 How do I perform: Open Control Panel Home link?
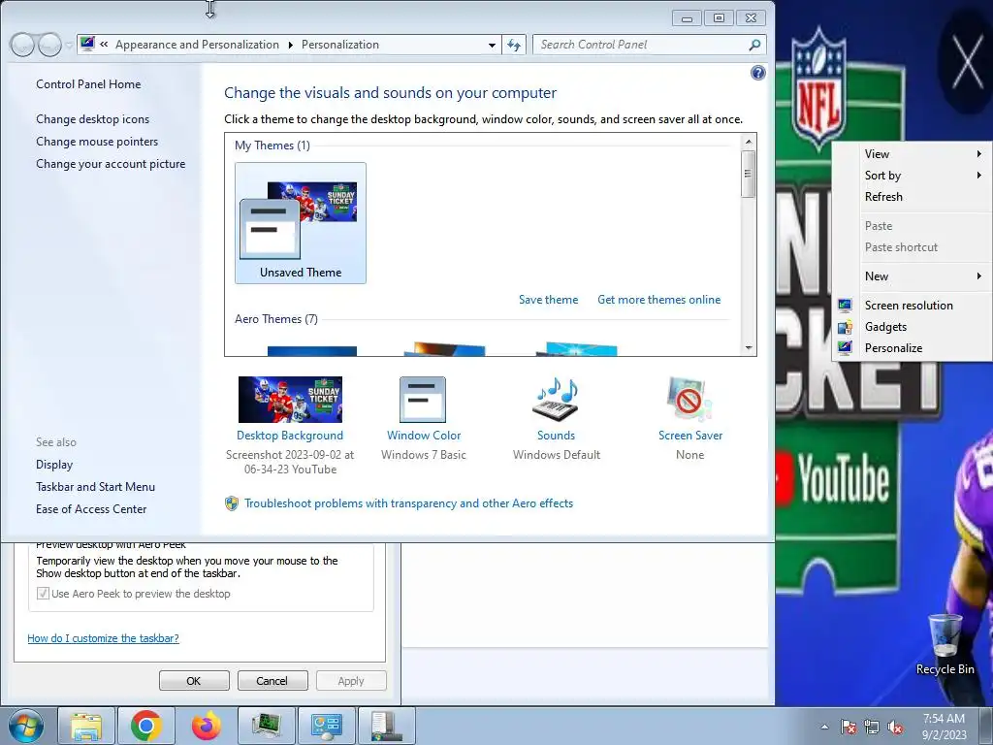coord(88,84)
